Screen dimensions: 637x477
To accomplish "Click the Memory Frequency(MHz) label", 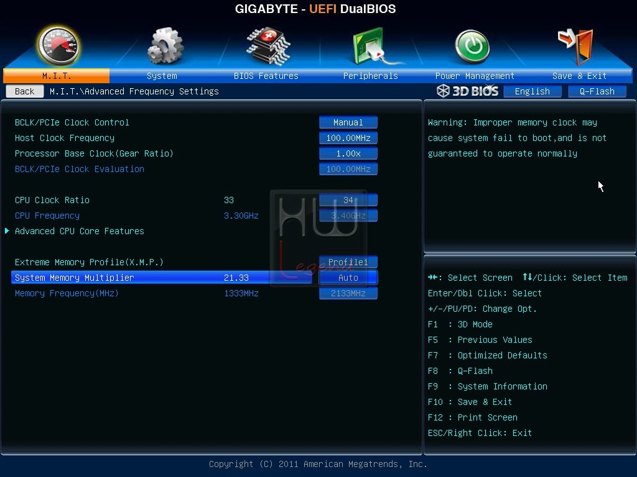I will (x=67, y=293).
